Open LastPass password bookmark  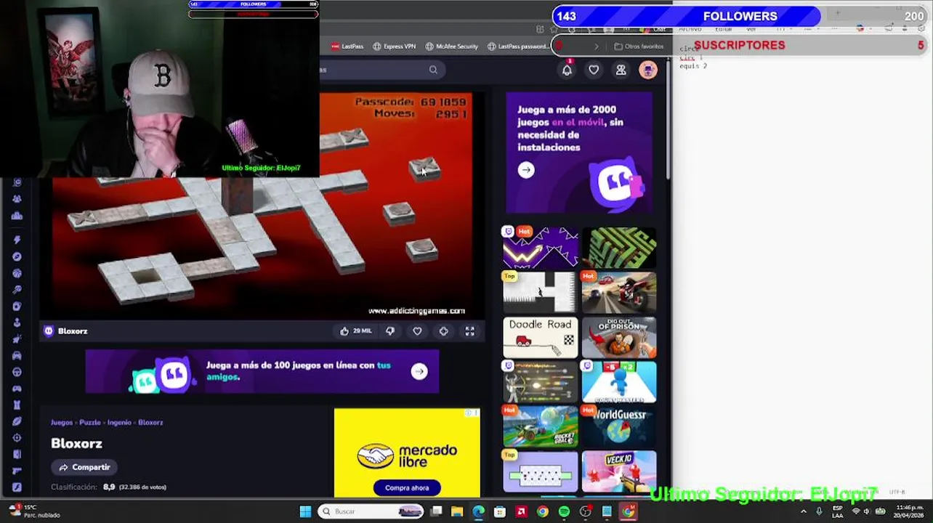point(518,46)
